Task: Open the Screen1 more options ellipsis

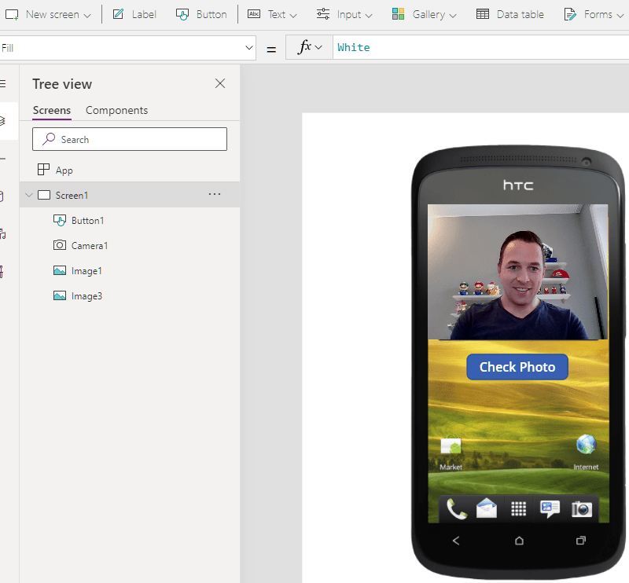Action: click(x=214, y=195)
